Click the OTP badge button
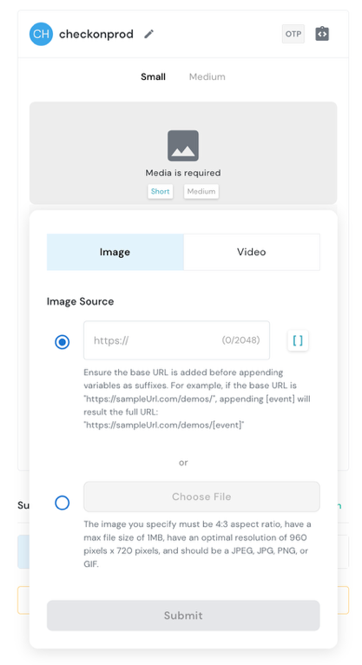The image size is (362, 665). tap(293, 34)
